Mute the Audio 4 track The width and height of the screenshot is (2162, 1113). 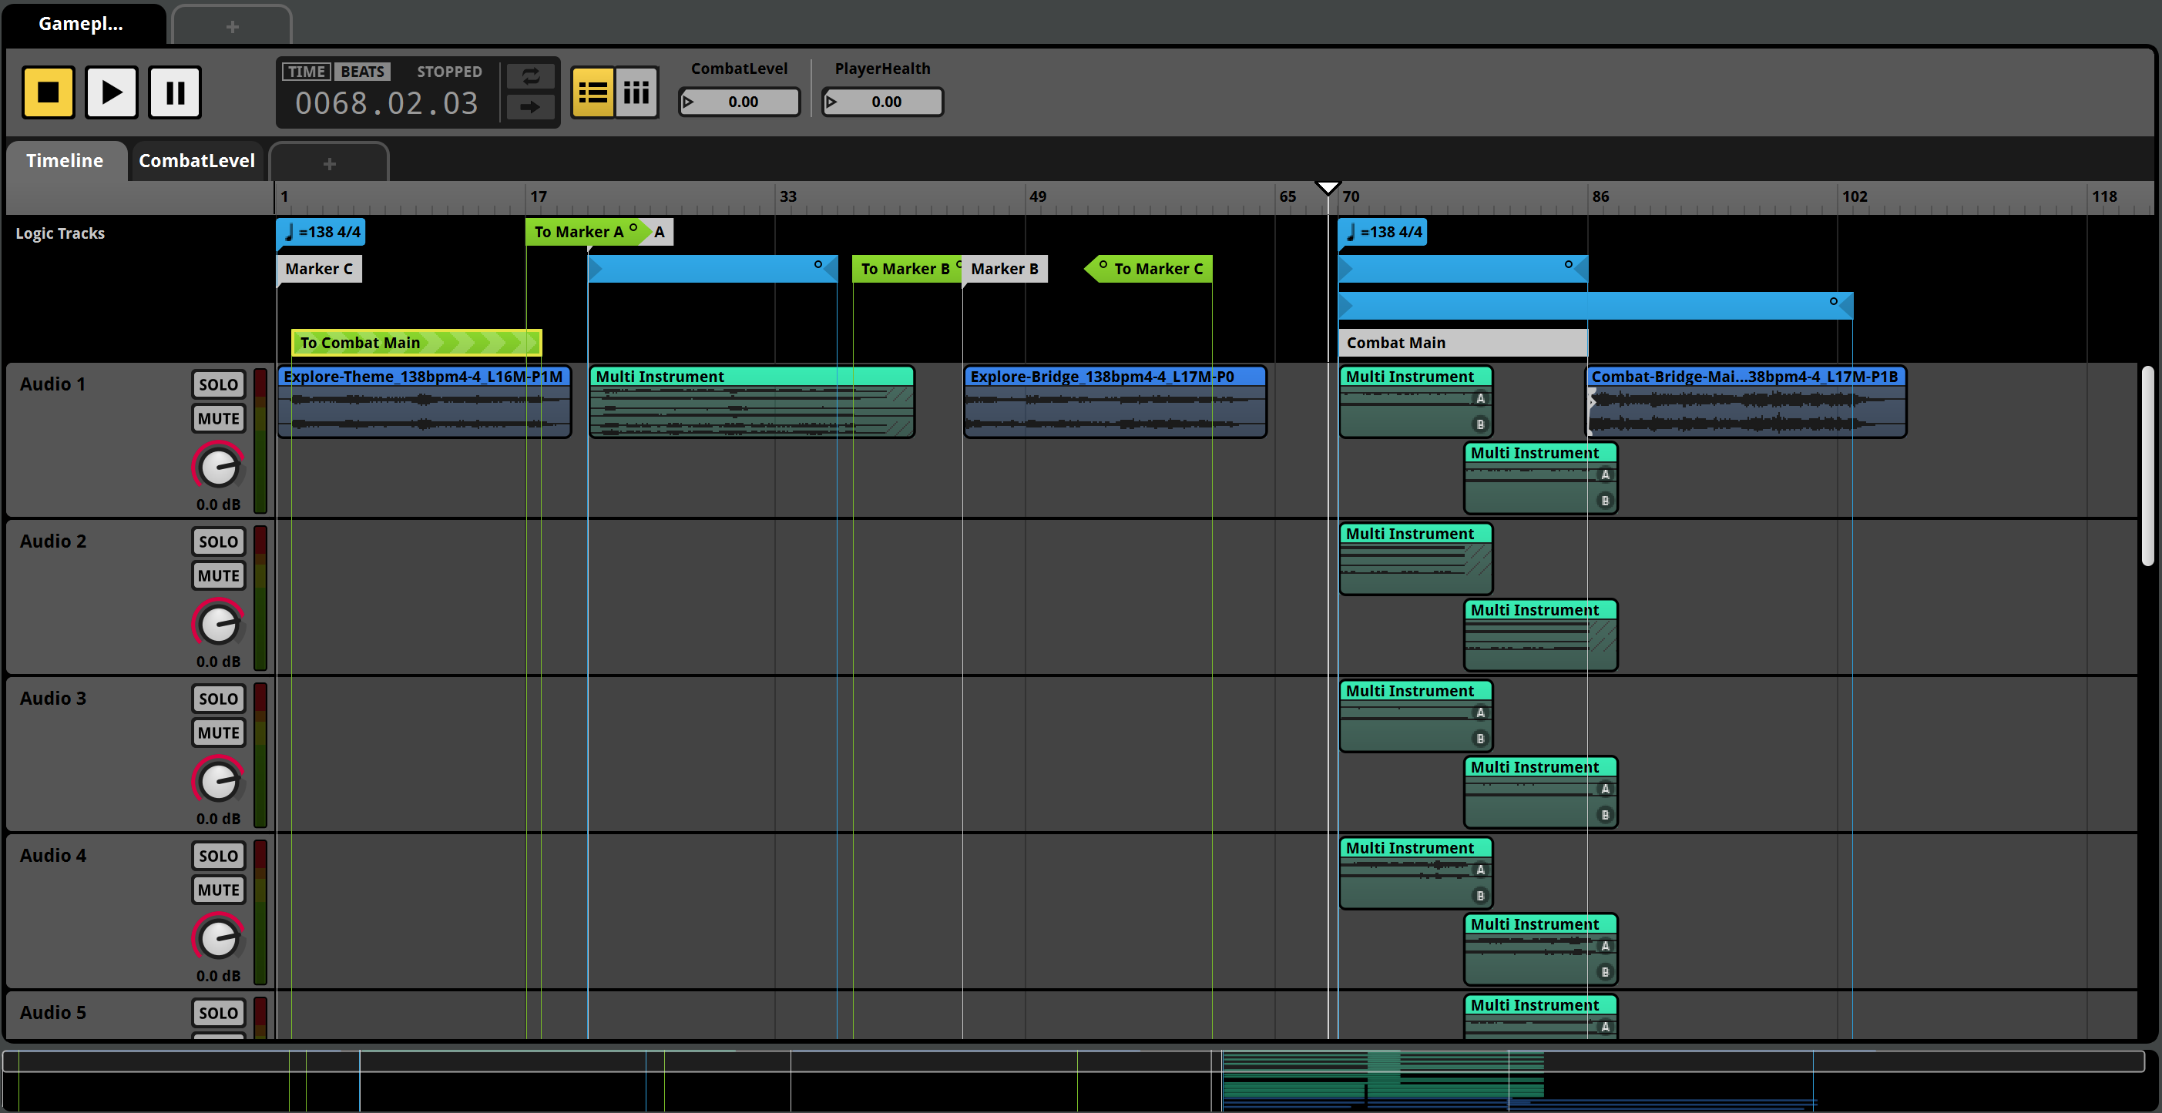pyautogui.click(x=218, y=890)
